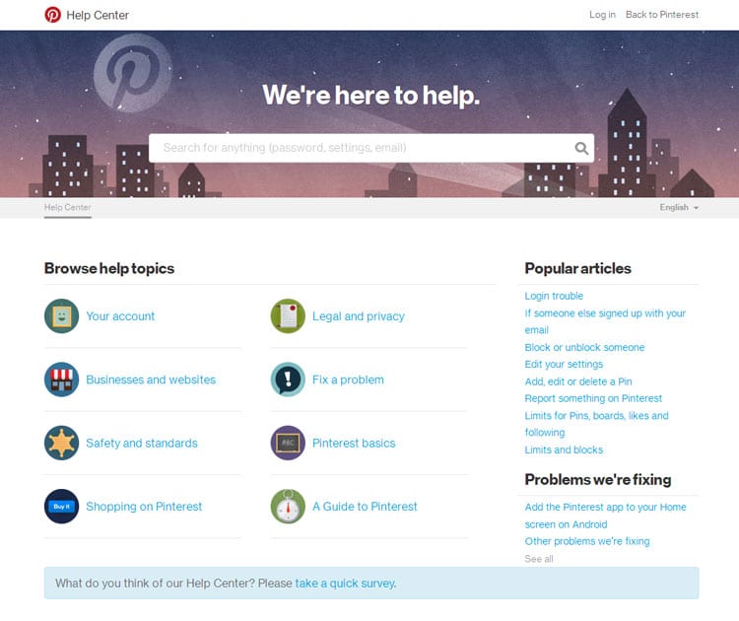Click the Your account smiley icon
The width and height of the screenshot is (739, 621).
62,316
